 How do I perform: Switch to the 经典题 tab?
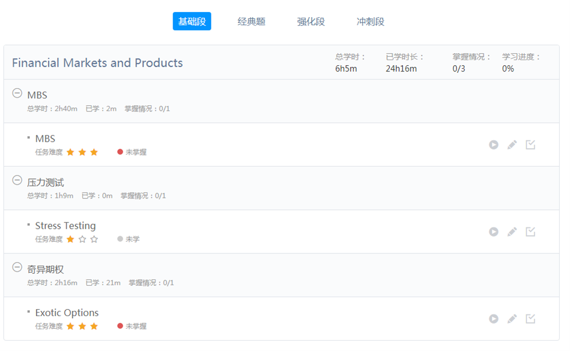252,22
